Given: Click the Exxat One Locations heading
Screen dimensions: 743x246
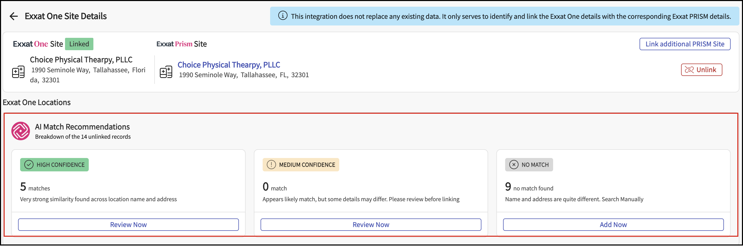Looking at the screenshot, I should coord(37,102).
